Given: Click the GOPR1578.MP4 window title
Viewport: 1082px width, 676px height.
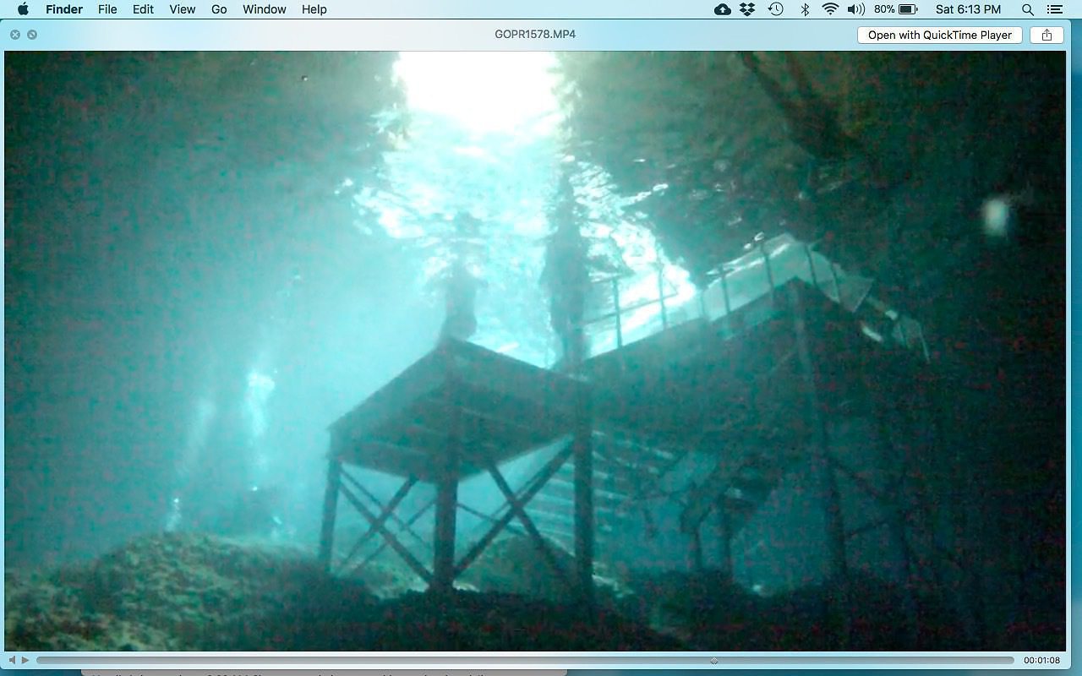Looking at the screenshot, I should click(x=535, y=35).
